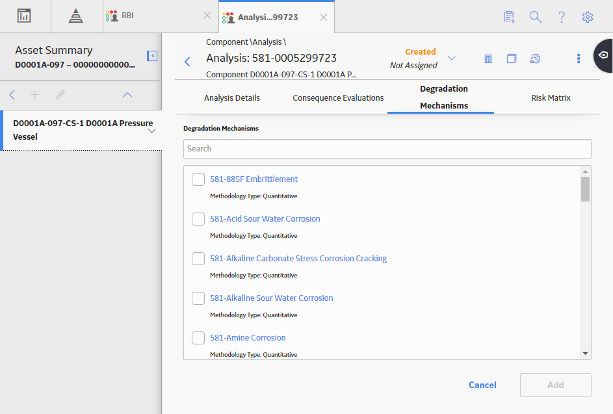
Task: Tick the 581-Acid Sour Water Corrosion checkbox
Action: coord(198,219)
